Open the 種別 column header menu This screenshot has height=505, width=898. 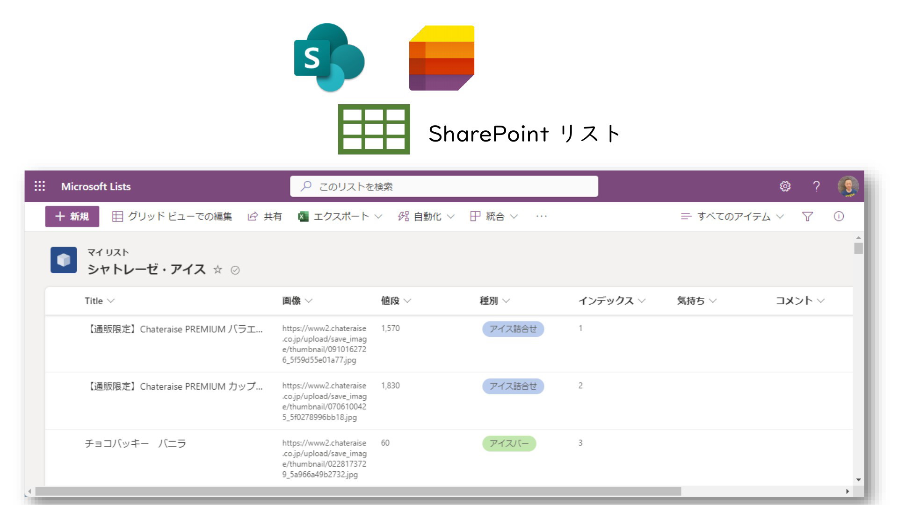(x=495, y=301)
